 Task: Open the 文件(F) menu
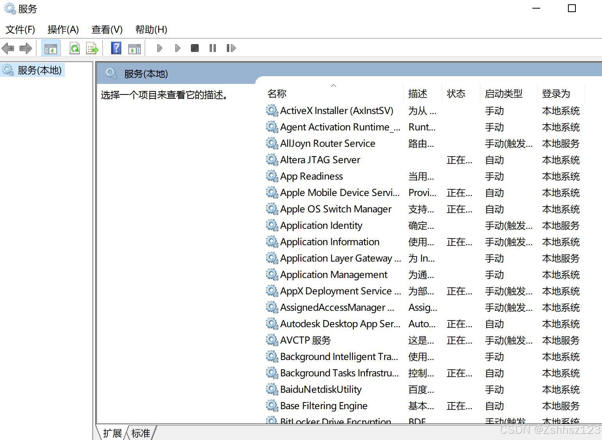(20, 30)
